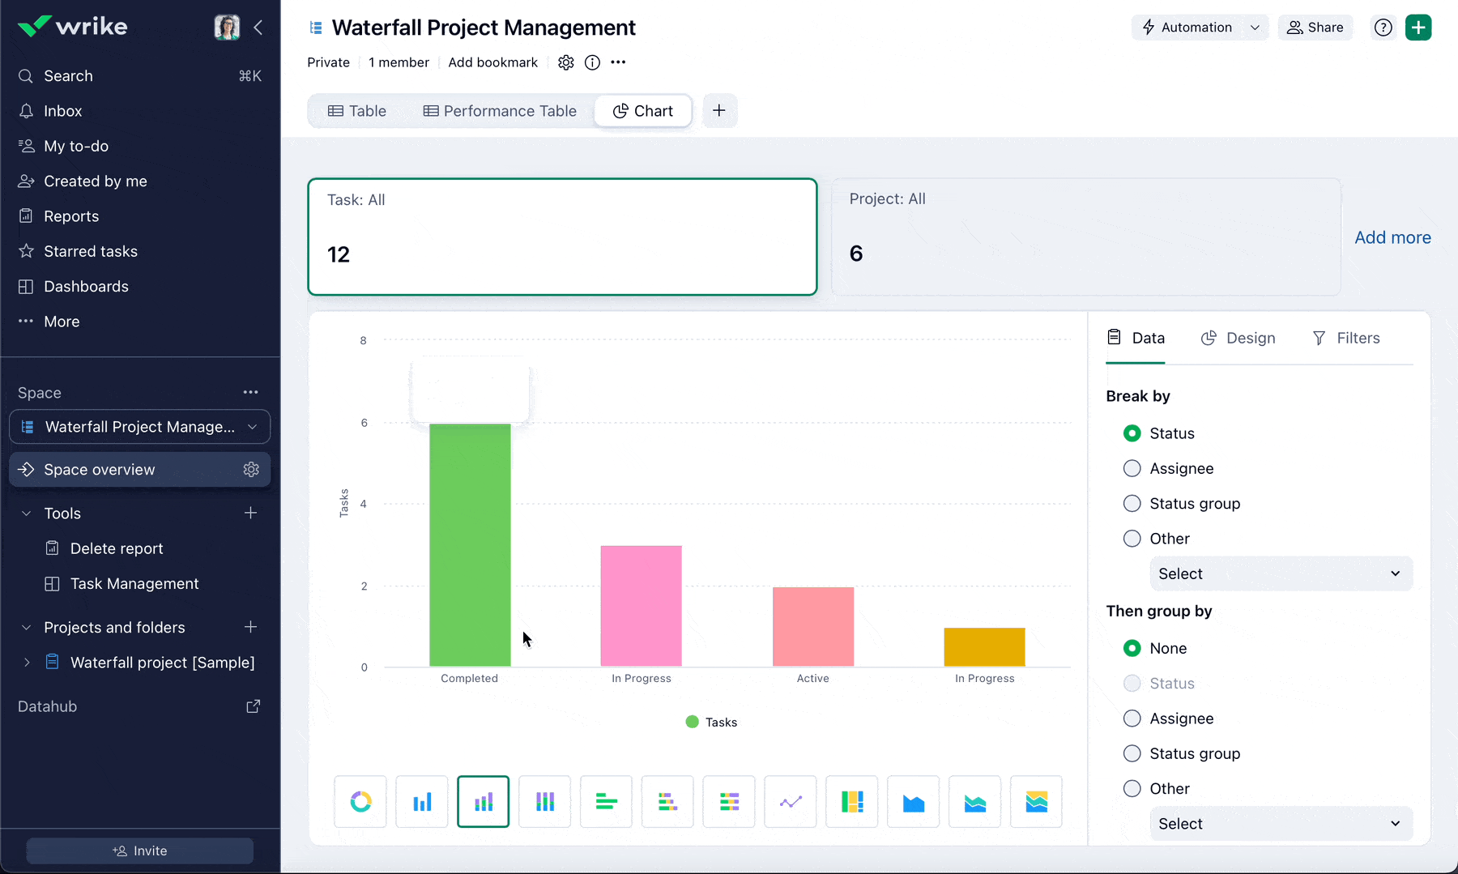Viewport: 1458px width, 874px height.
Task: Click the Share button
Action: 1315,28
